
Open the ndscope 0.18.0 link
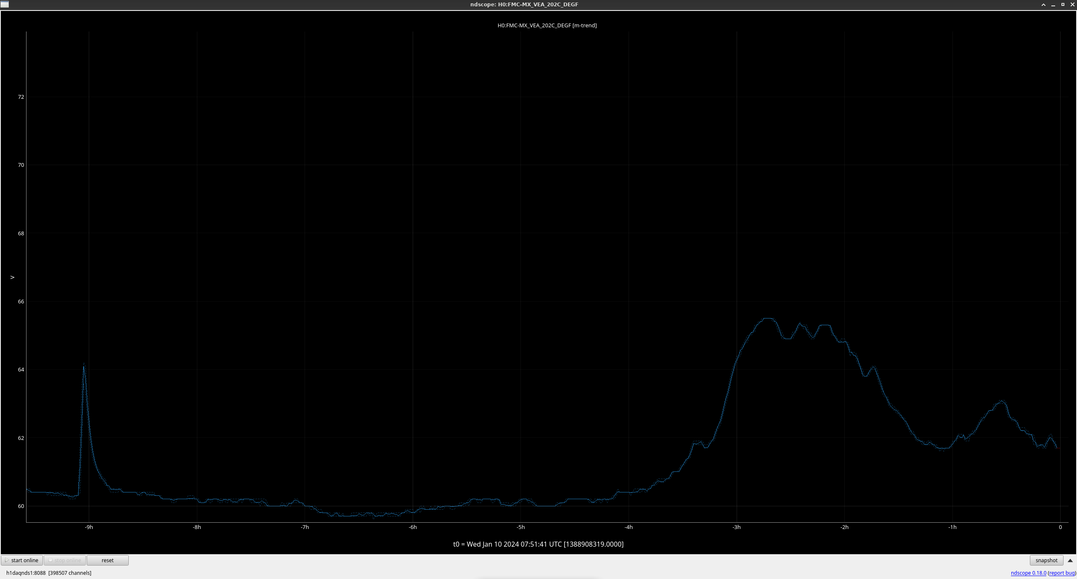[1028, 573]
